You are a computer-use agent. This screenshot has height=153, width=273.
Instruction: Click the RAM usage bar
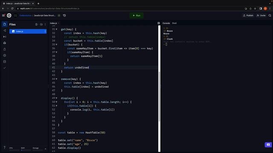pyautogui.click(x=26, y=150)
